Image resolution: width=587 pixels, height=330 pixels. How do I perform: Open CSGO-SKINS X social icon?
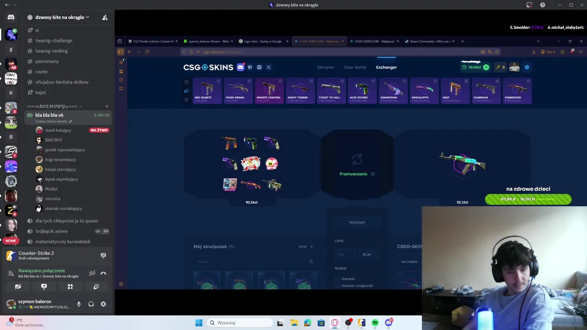coord(269,67)
